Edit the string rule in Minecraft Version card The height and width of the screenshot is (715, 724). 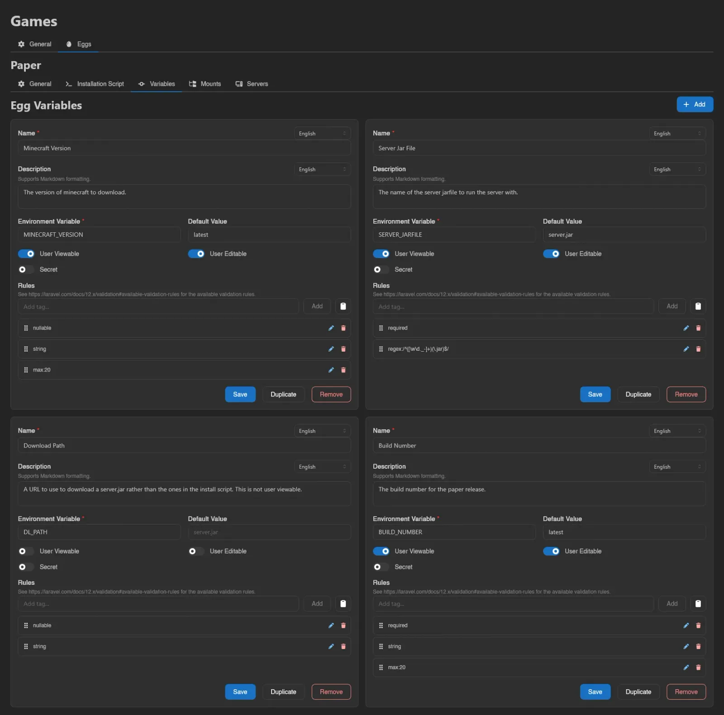331,349
